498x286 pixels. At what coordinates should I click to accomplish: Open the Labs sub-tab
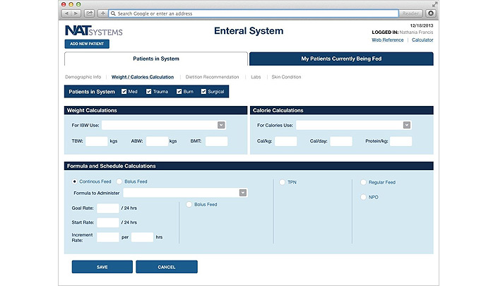pyautogui.click(x=256, y=77)
